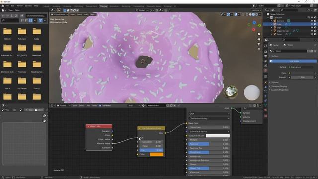Hide the Light object in outliner
The width and height of the screenshot is (318, 179).
[x=312, y=27]
